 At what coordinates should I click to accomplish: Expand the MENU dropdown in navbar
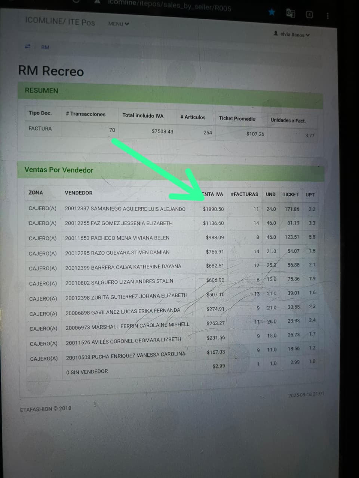(x=119, y=24)
